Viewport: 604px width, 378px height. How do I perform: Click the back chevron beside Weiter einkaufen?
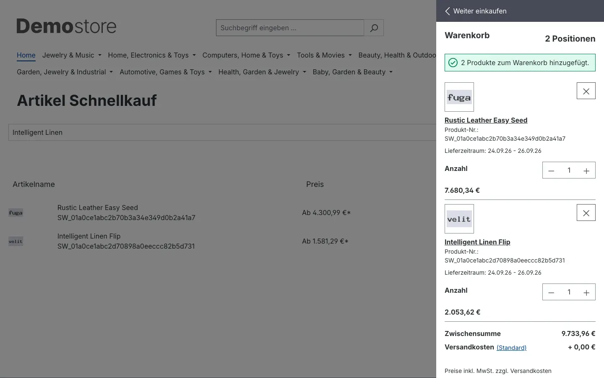(x=448, y=11)
